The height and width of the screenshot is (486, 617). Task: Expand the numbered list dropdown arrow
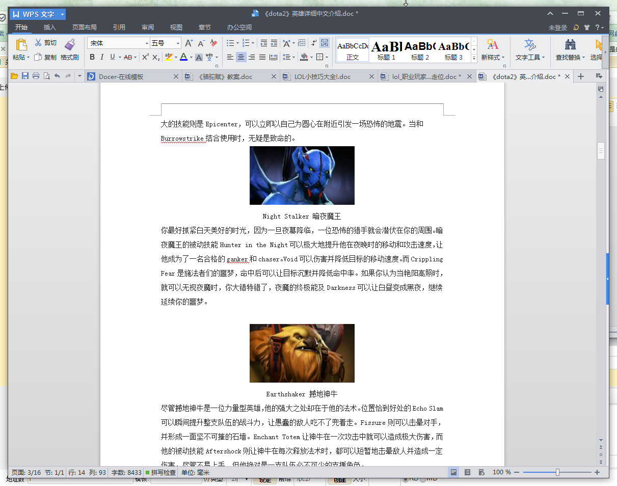coord(254,43)
